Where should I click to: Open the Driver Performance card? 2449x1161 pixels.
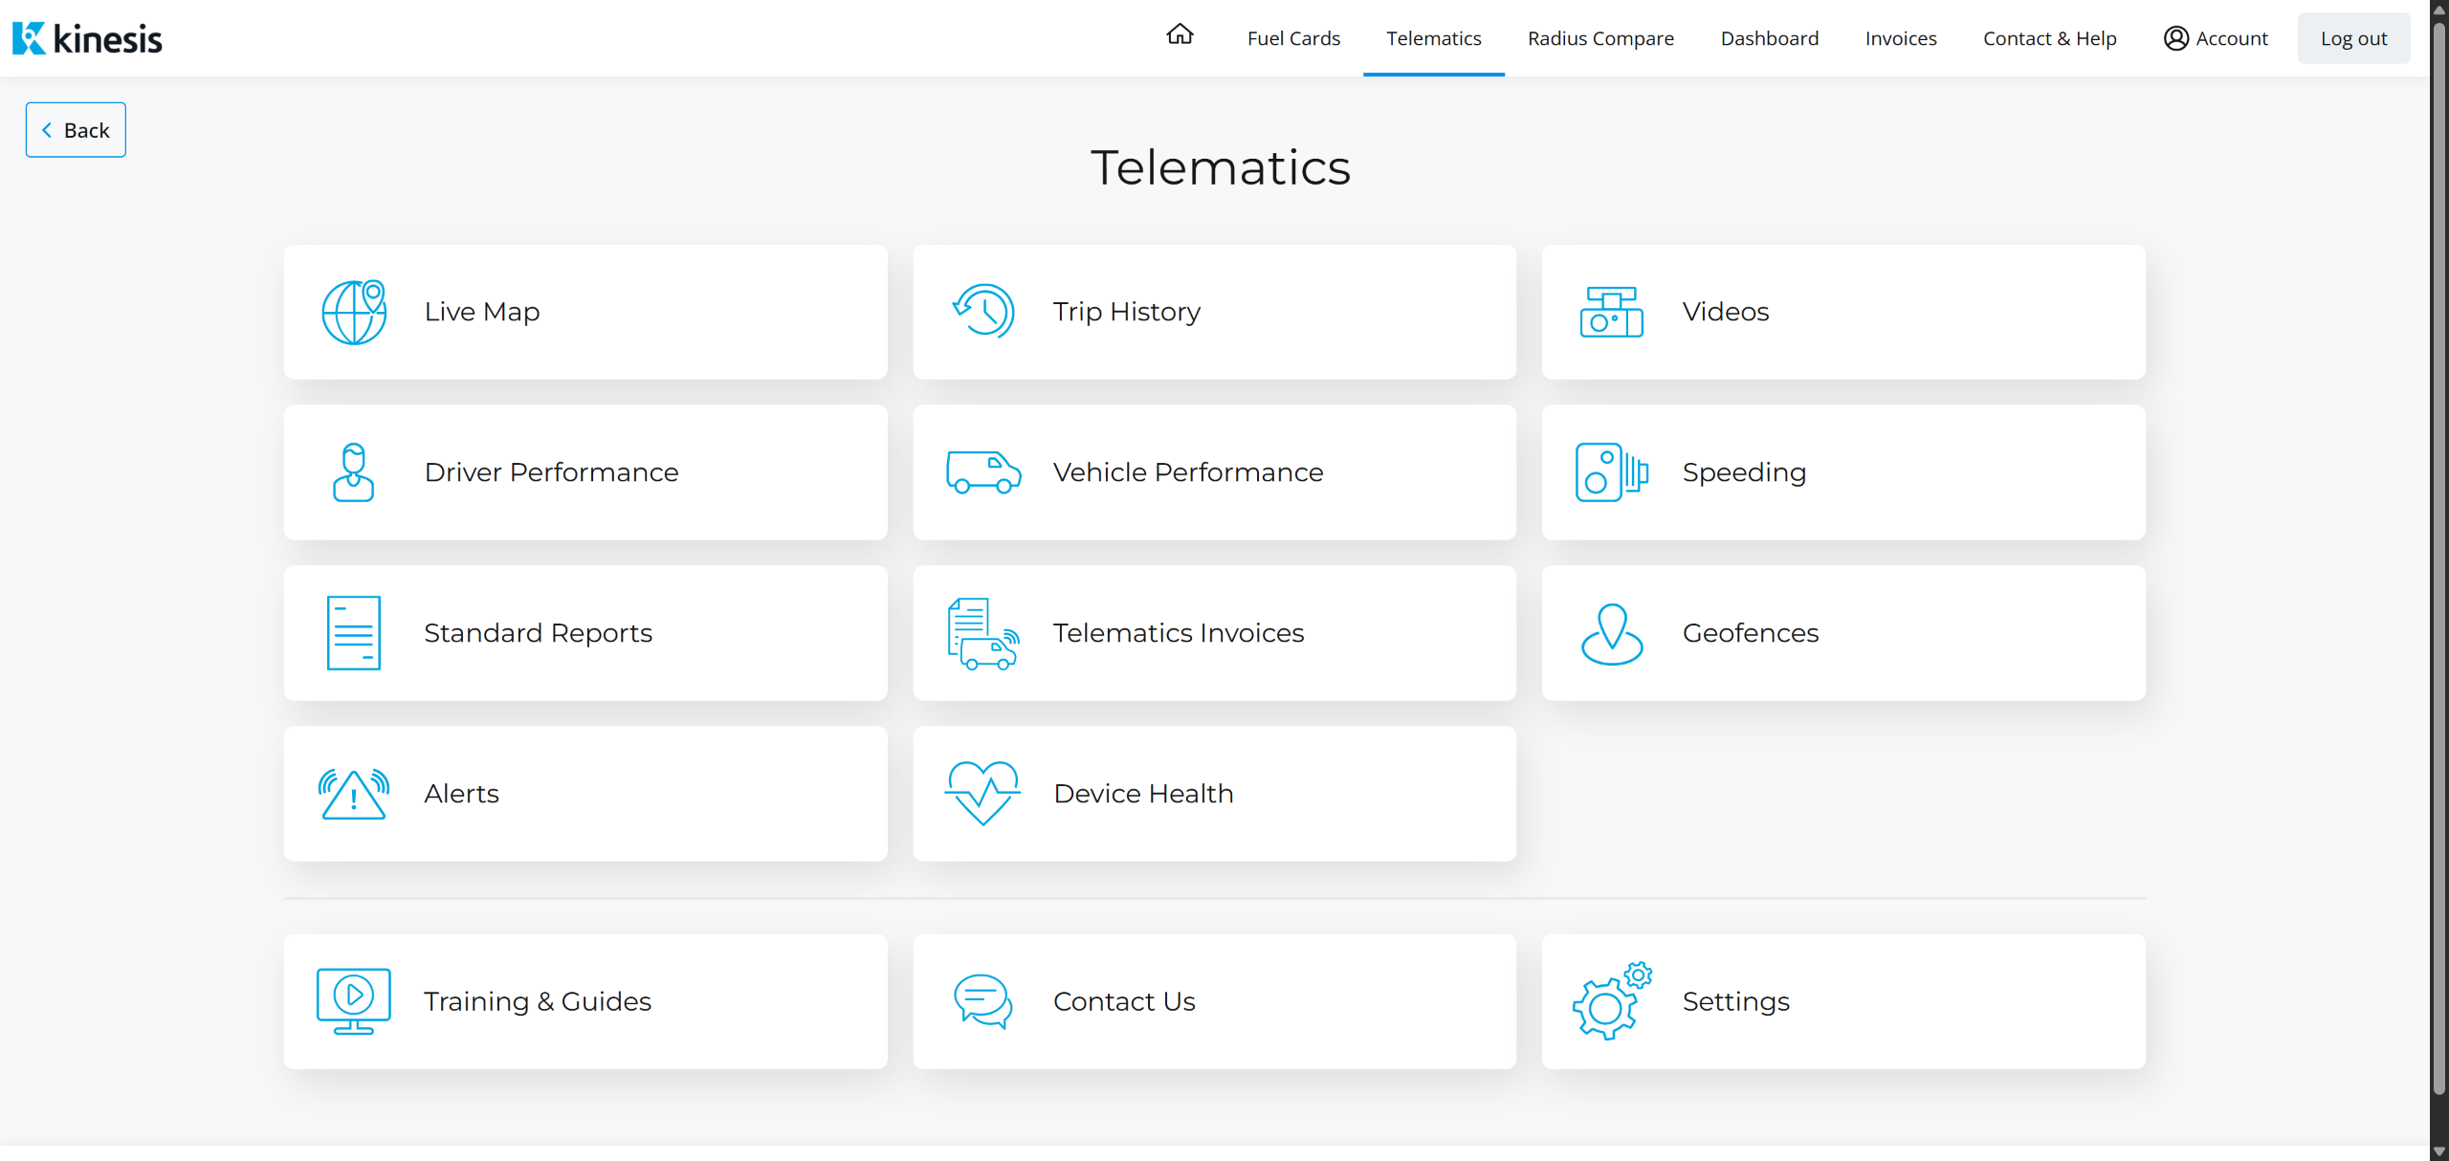(x=585, y=472)
